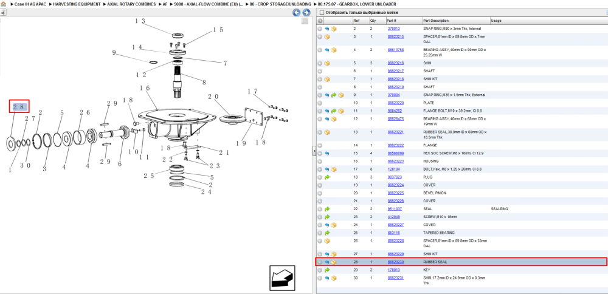Click the box icon for SPACER Ref 26

pyautogui.click(x=327, y=241)
